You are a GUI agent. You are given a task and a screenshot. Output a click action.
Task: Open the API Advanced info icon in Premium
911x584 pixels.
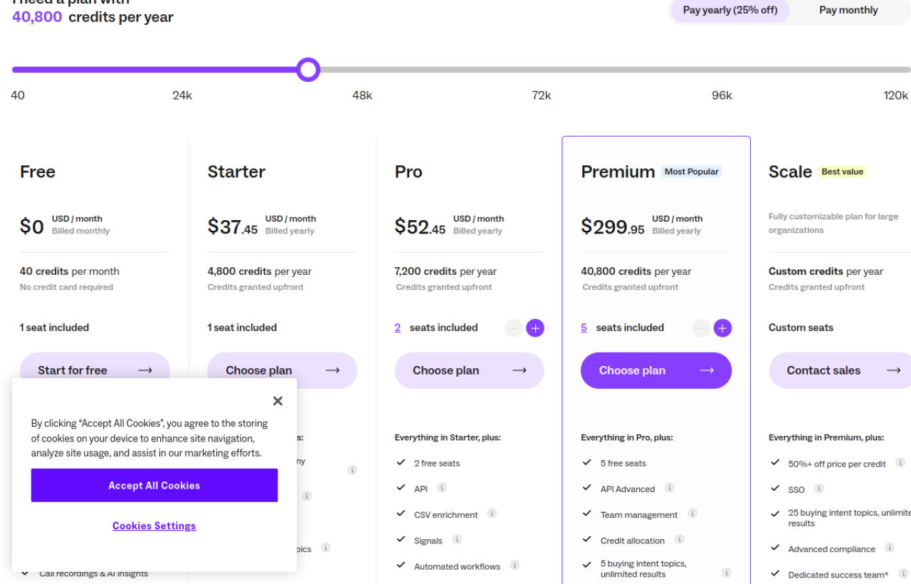[x=669, y=489]
